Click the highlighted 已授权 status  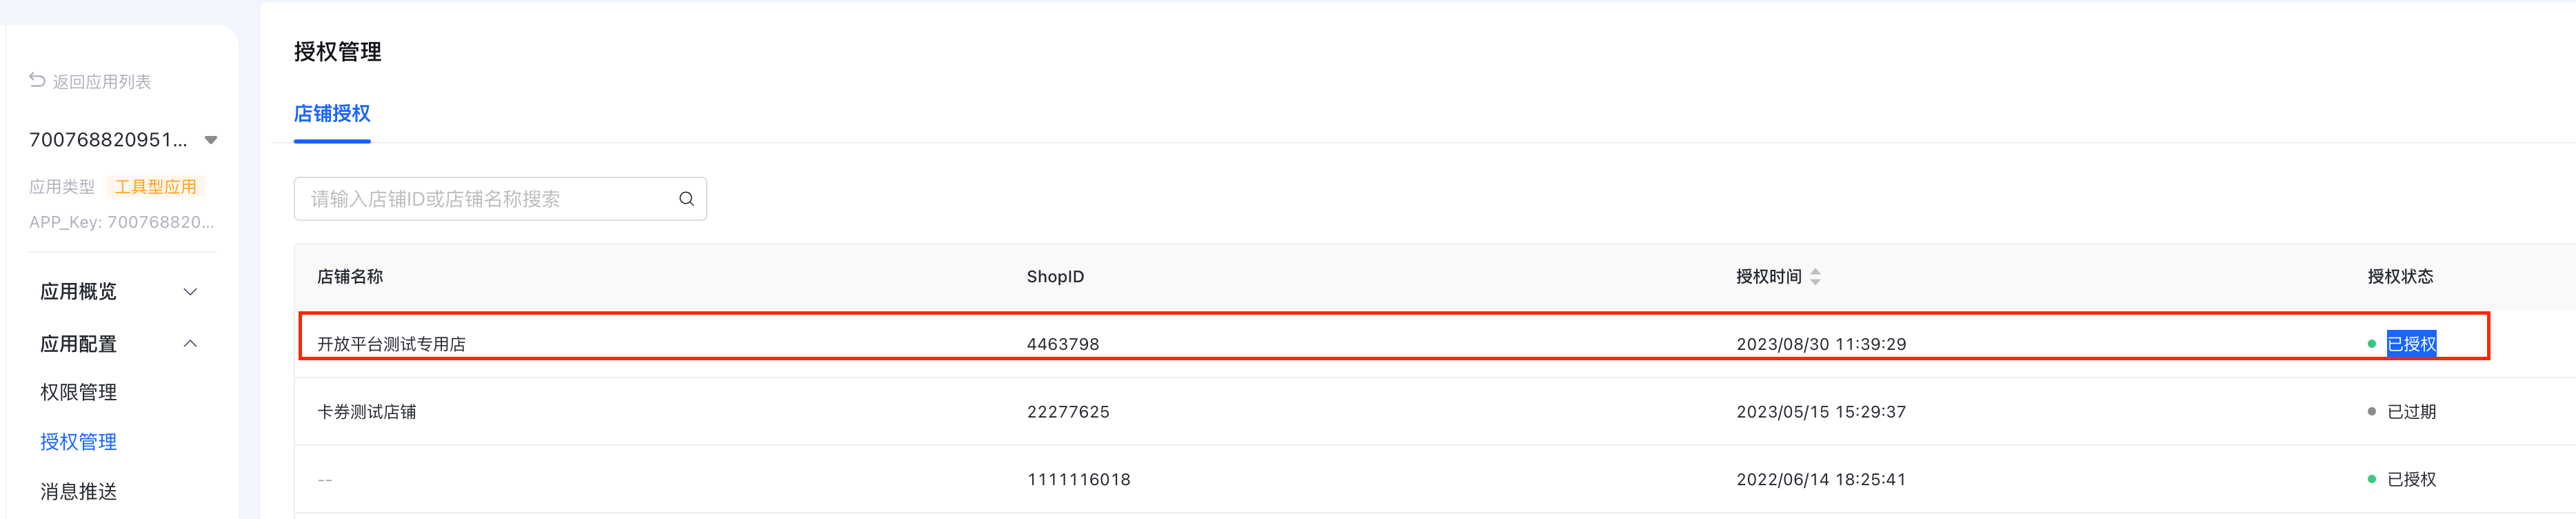coord(2411,344)
